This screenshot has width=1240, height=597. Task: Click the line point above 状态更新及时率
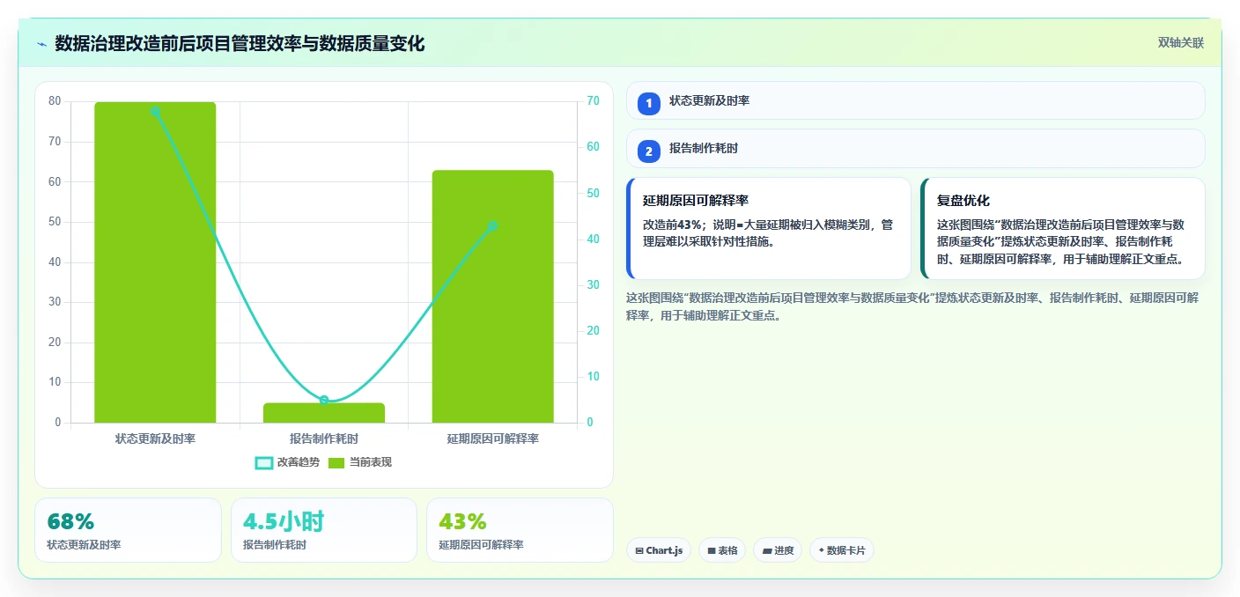coord(155,111)
